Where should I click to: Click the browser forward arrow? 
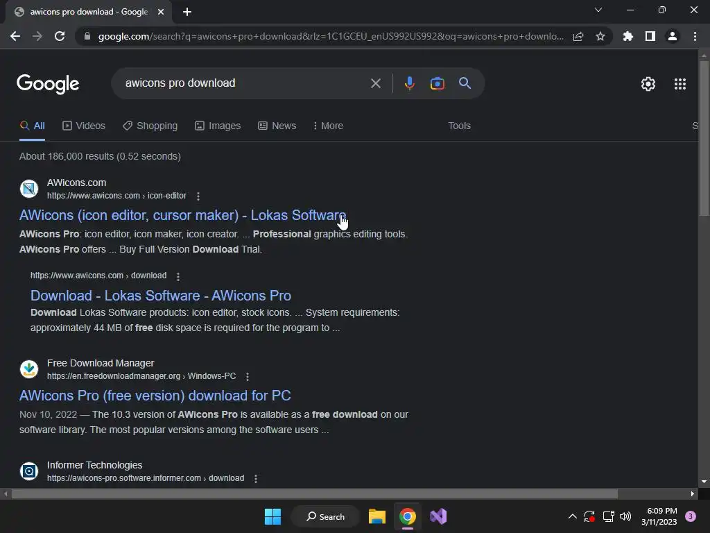(x=37, y=36)
